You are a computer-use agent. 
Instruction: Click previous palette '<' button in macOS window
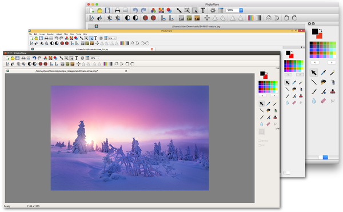[x=315, y=62]
